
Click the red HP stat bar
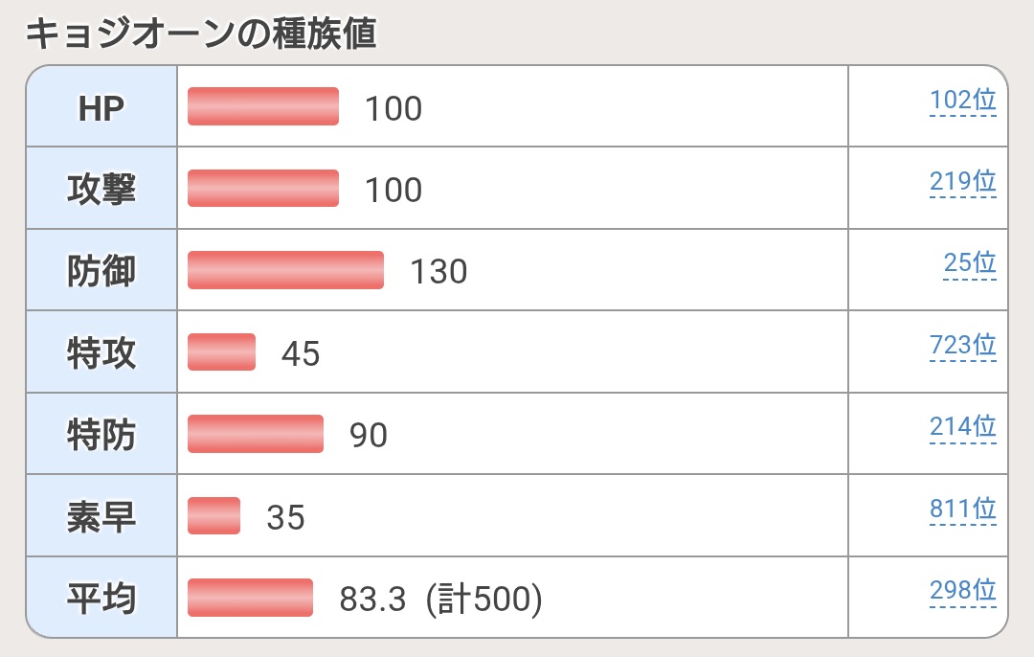coord(263,106)
